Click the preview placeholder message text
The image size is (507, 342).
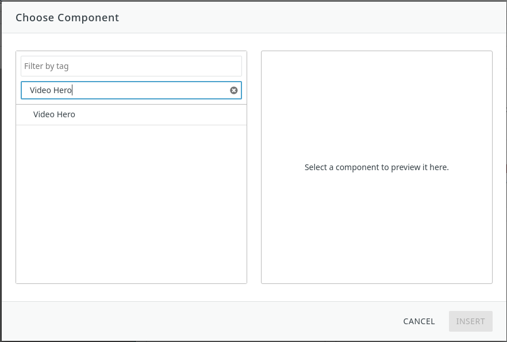click(x=377, y=168)
